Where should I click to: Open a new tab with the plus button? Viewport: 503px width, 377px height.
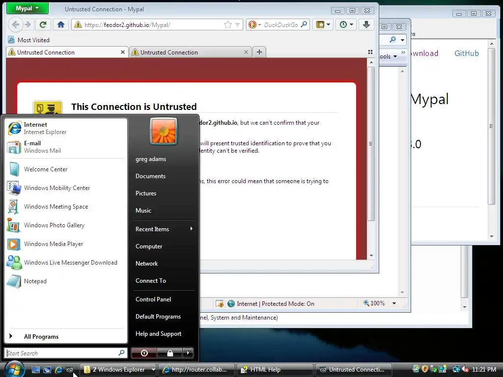(259, 52)
